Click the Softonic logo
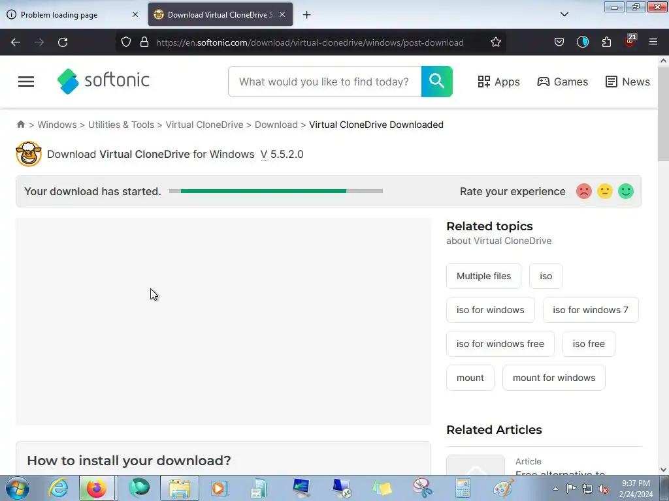Screen dimensions: 669x501 point(104,81)
